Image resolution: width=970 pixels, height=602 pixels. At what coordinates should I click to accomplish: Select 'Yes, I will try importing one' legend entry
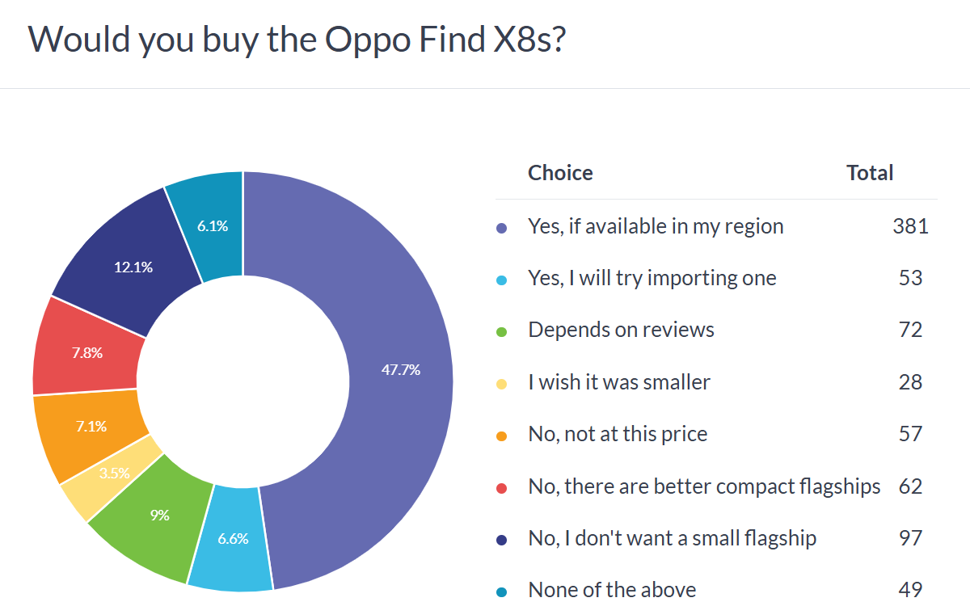coord(652,279)
